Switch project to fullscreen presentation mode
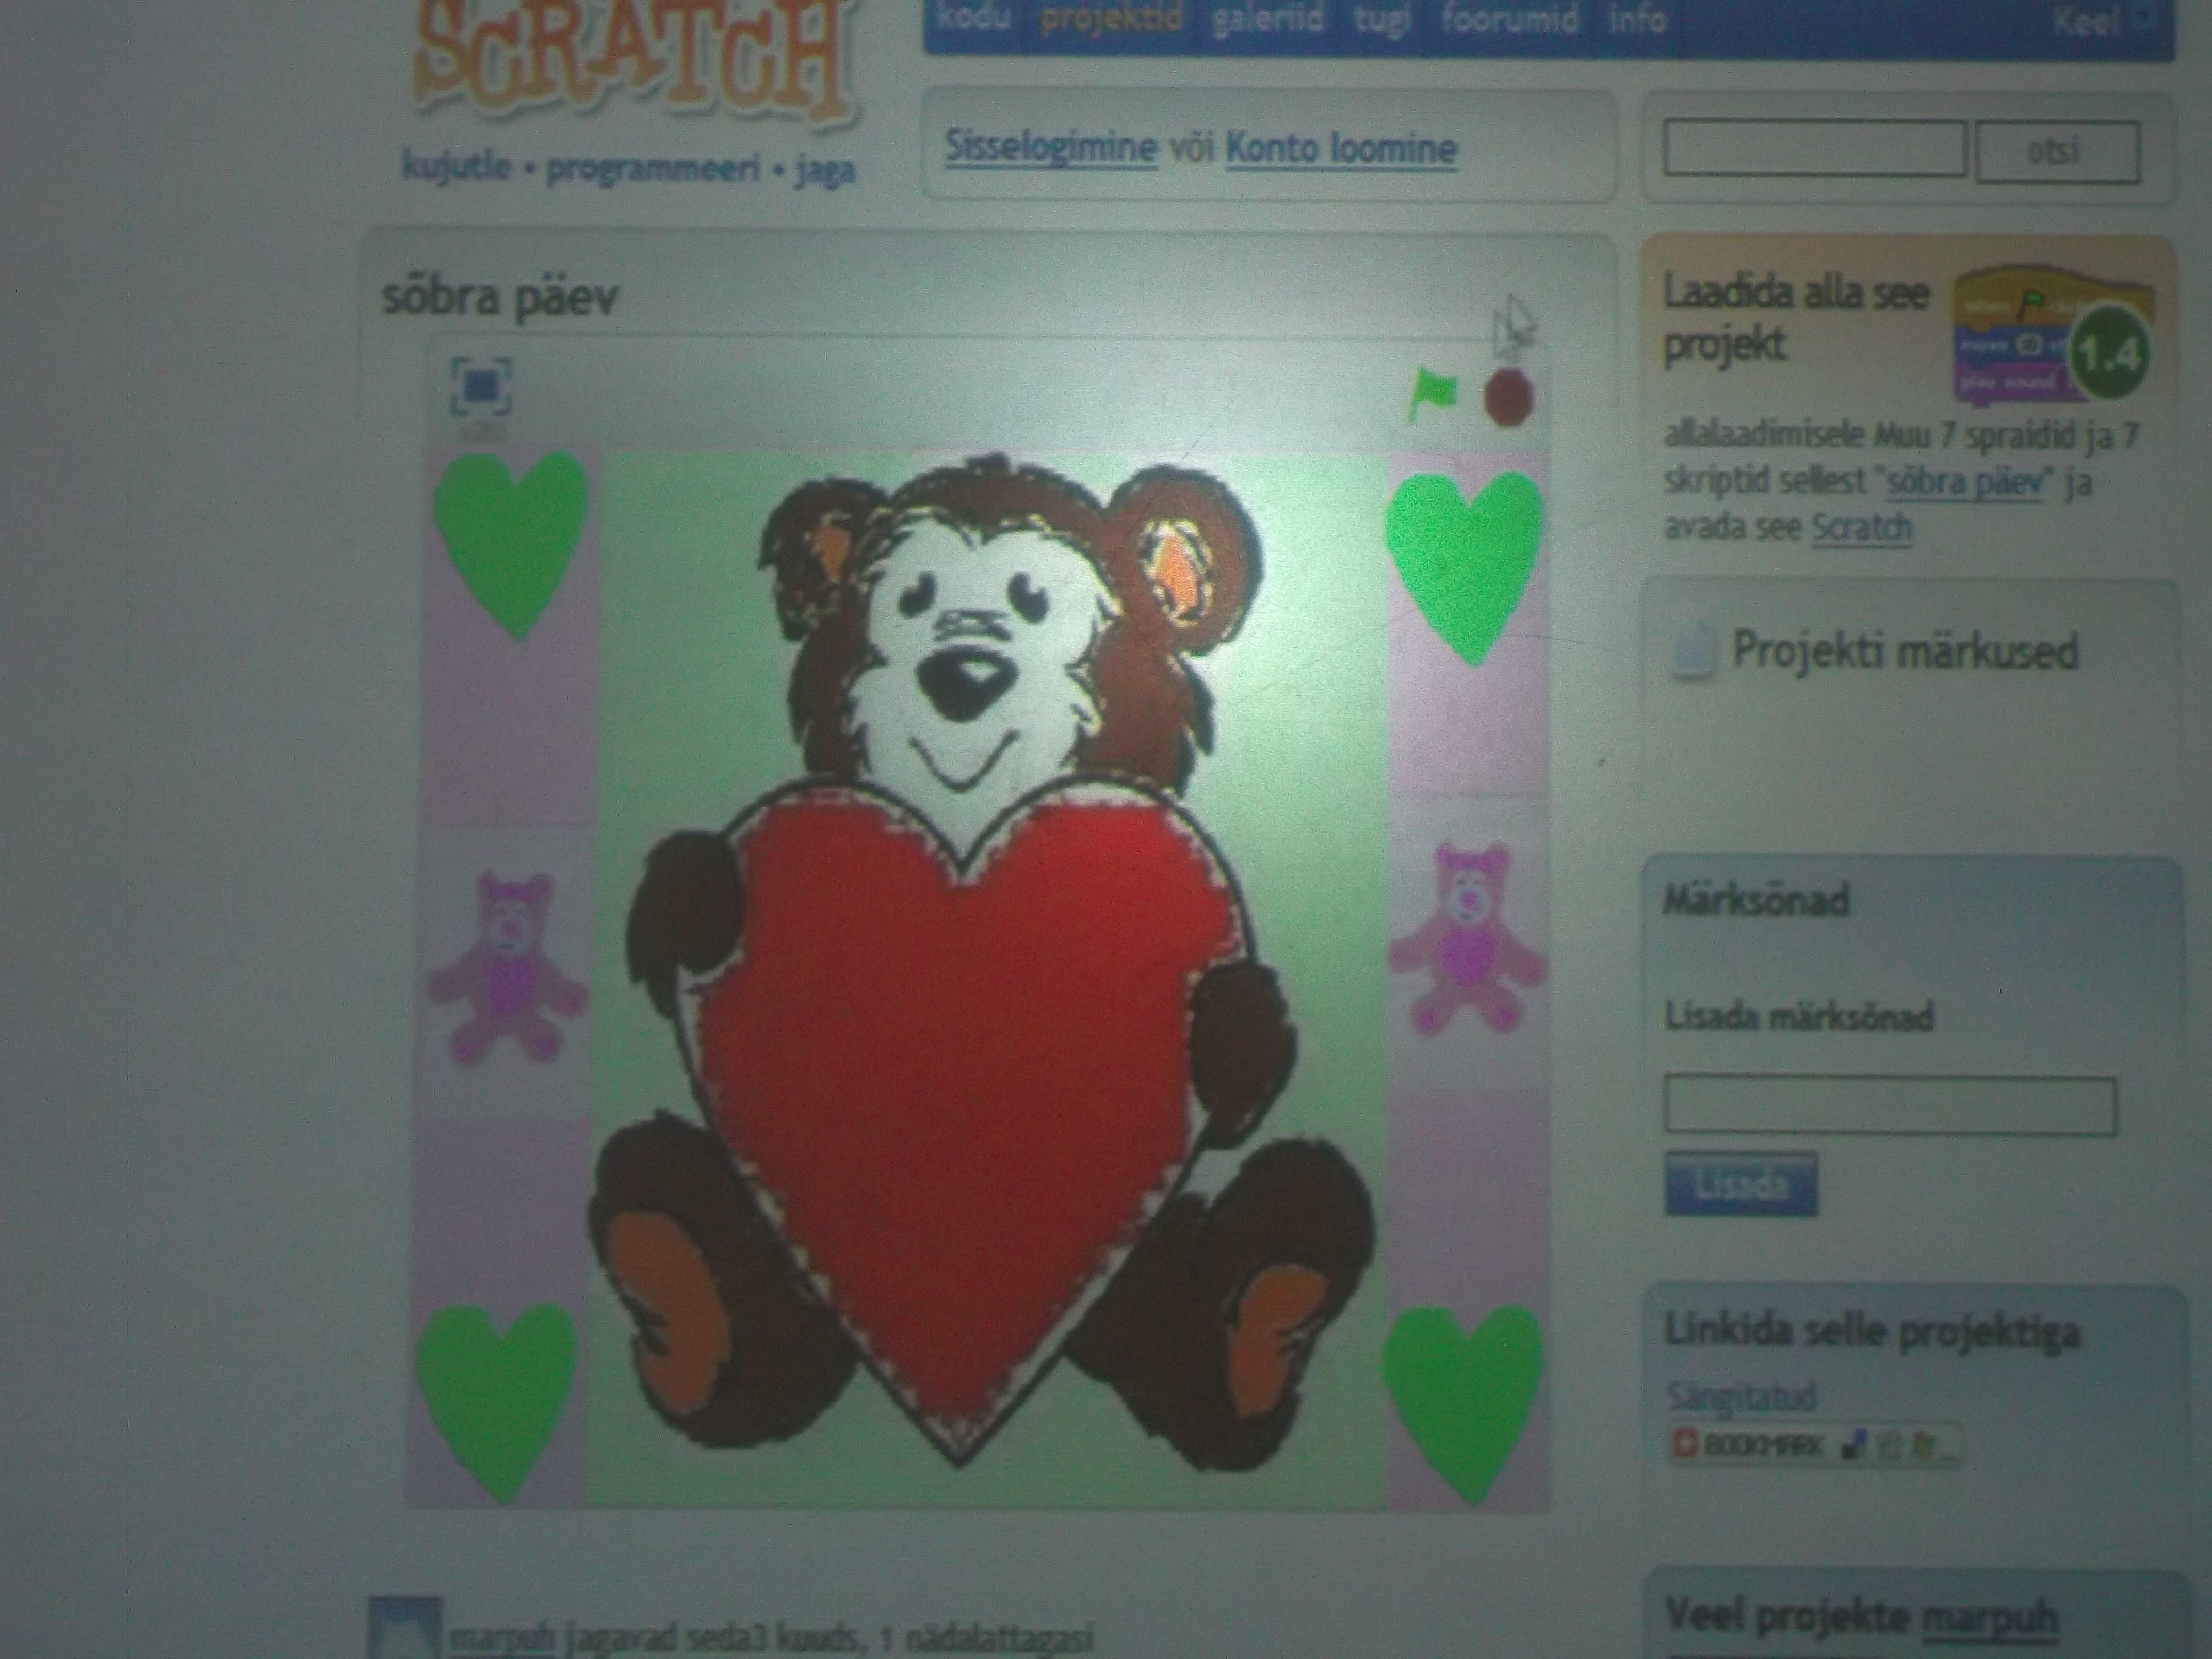The image size is (2212, 1659). tap(481, 387)
